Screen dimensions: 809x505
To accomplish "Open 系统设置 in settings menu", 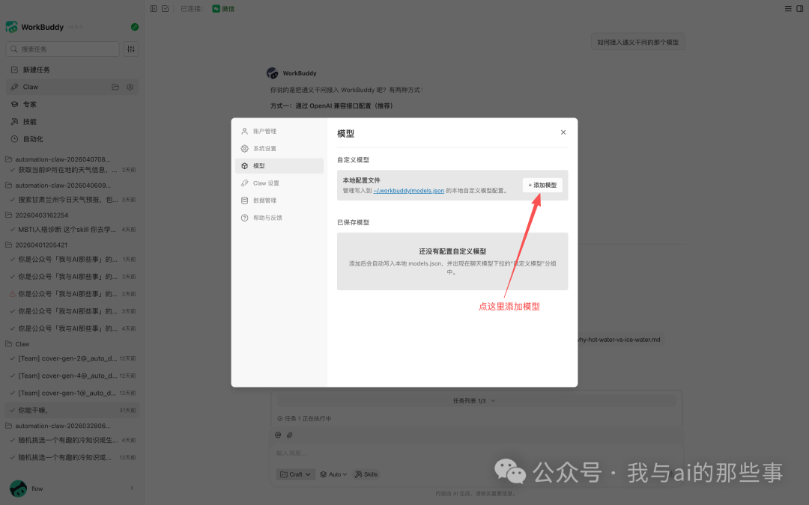I will 279,148.
